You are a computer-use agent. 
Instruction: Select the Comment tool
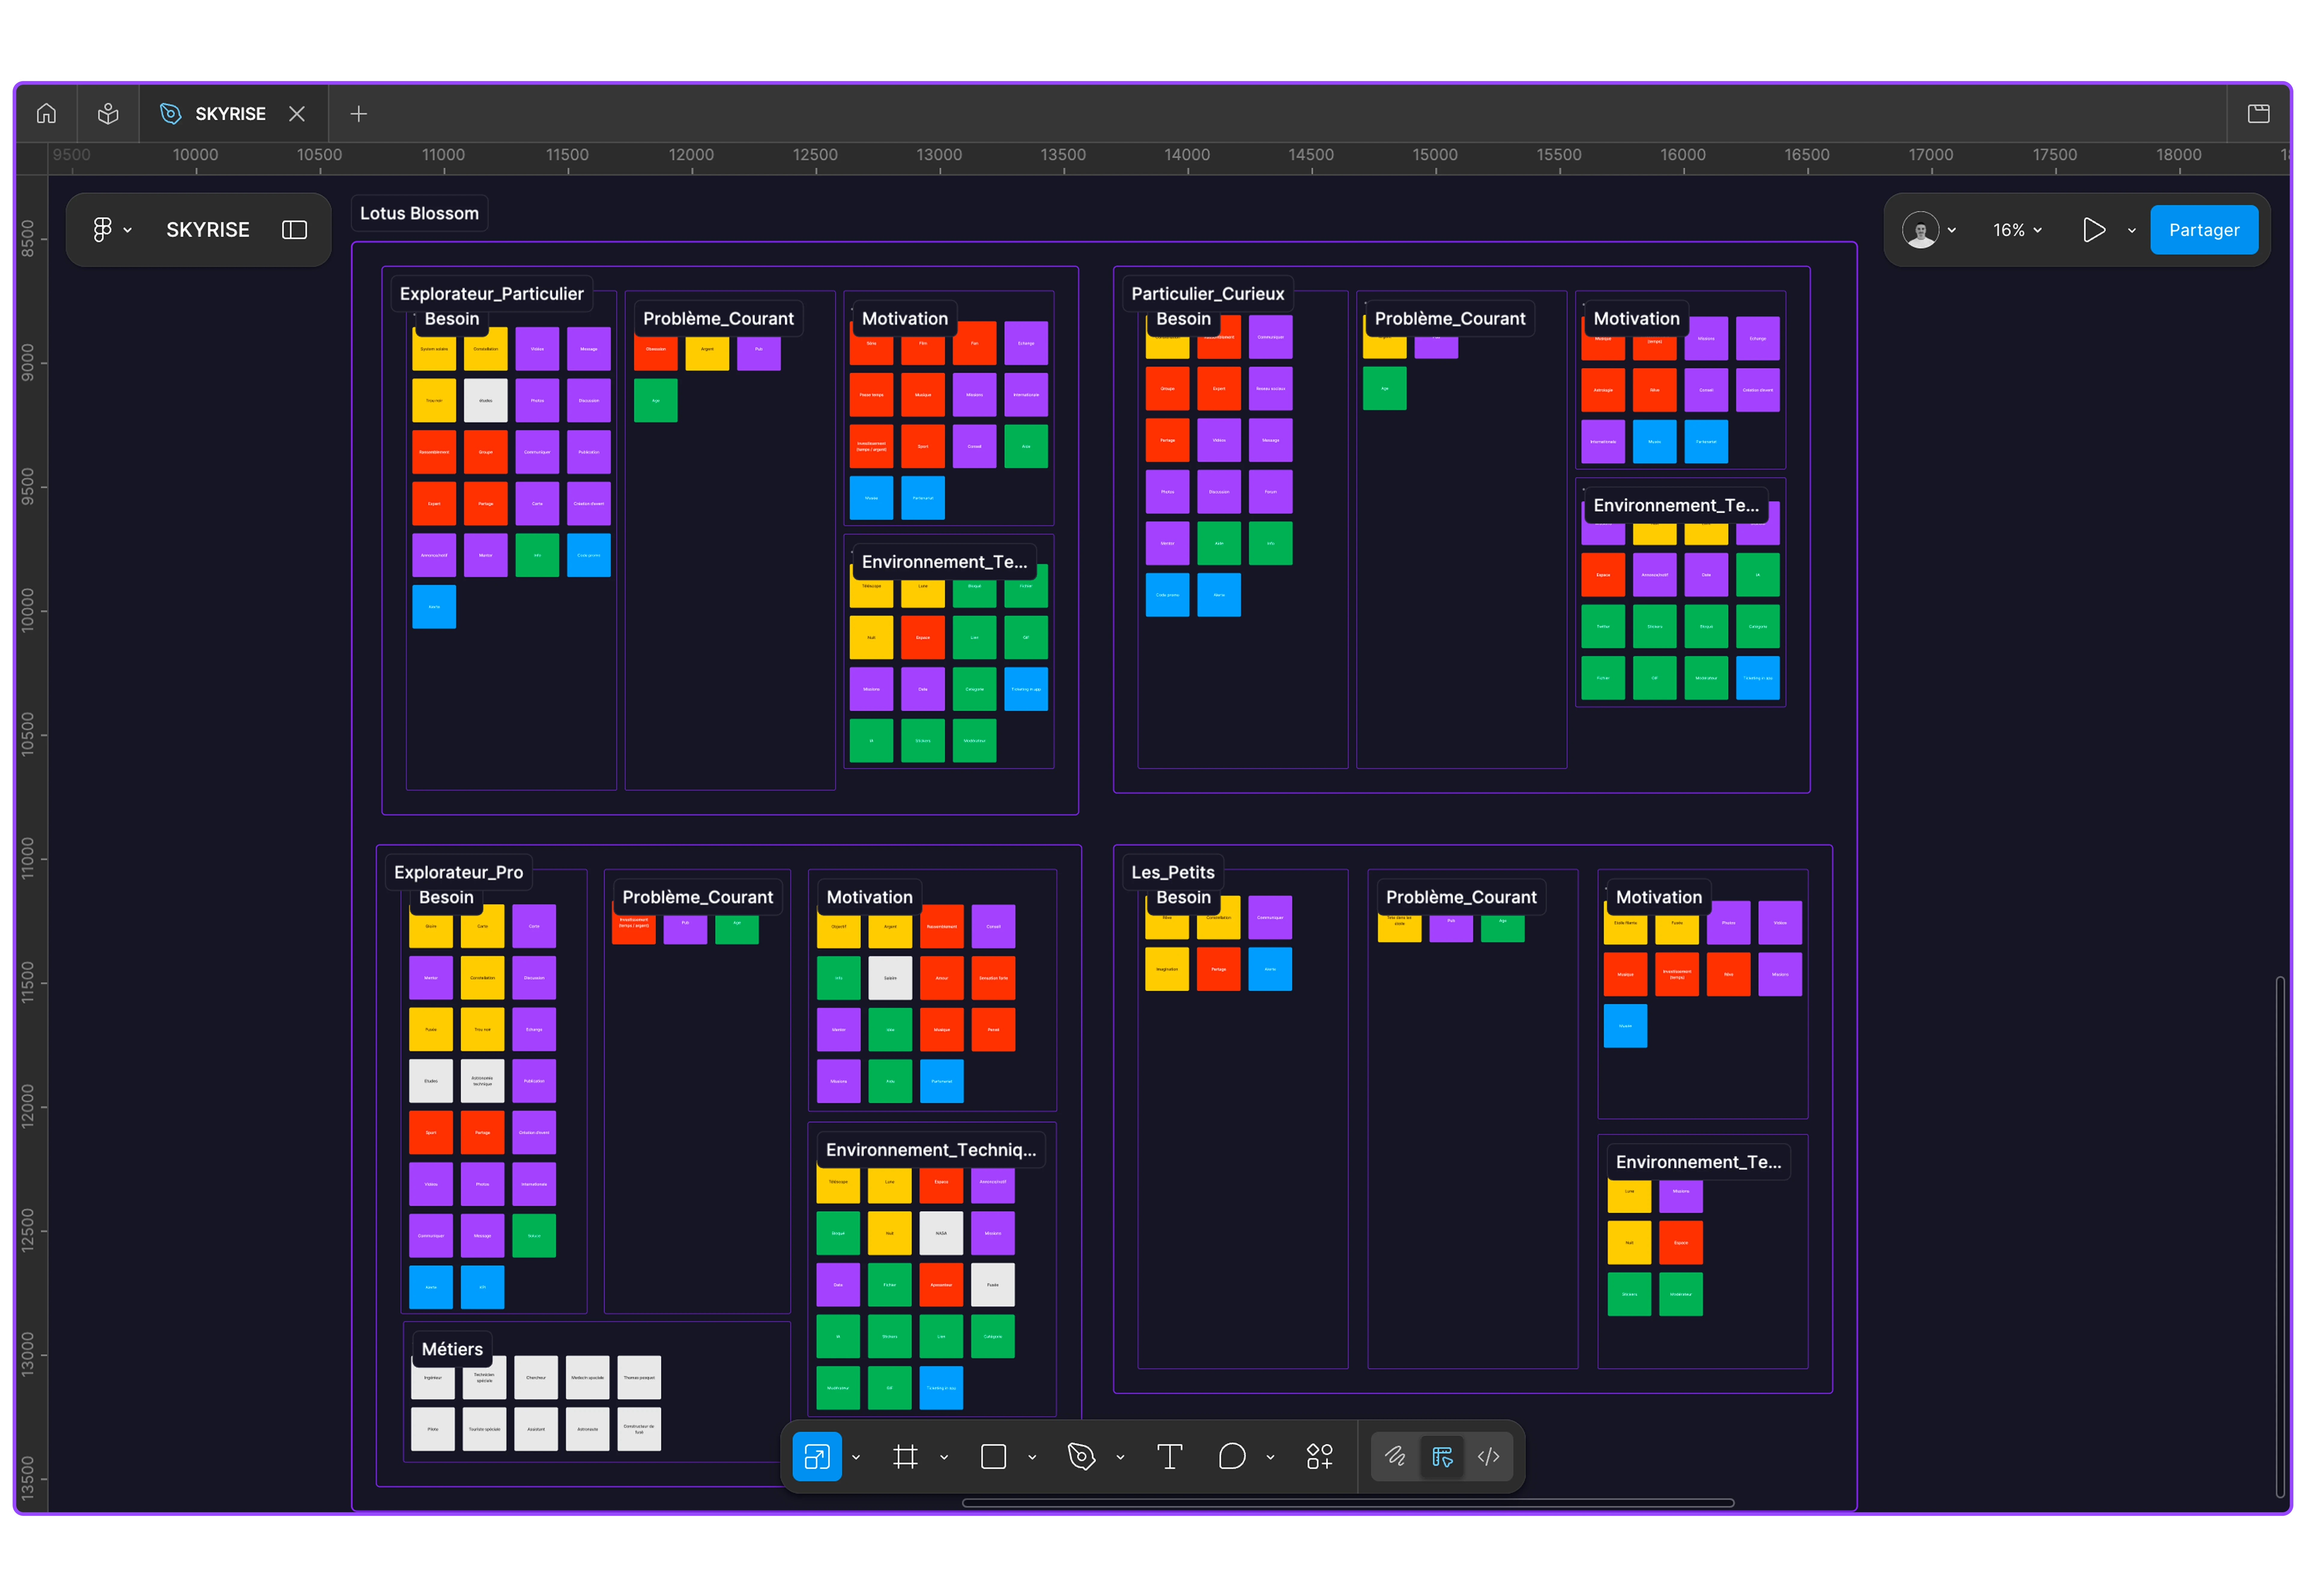point(1232,1457)
